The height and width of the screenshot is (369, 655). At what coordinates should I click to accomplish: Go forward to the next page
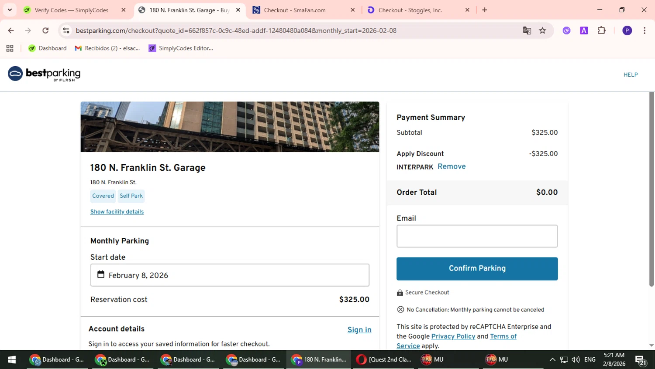28,30
